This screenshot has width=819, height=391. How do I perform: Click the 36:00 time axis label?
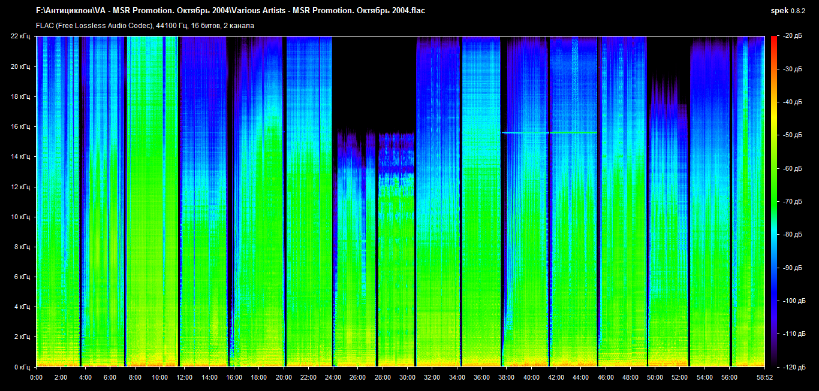pos(482,378)
